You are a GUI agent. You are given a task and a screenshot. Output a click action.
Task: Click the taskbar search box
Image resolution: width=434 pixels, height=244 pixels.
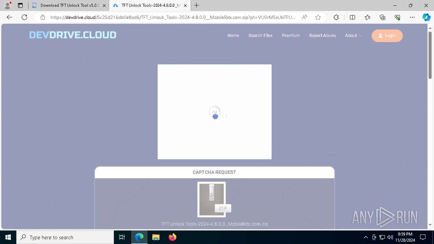pyautogui.click(x=65, y=237)
